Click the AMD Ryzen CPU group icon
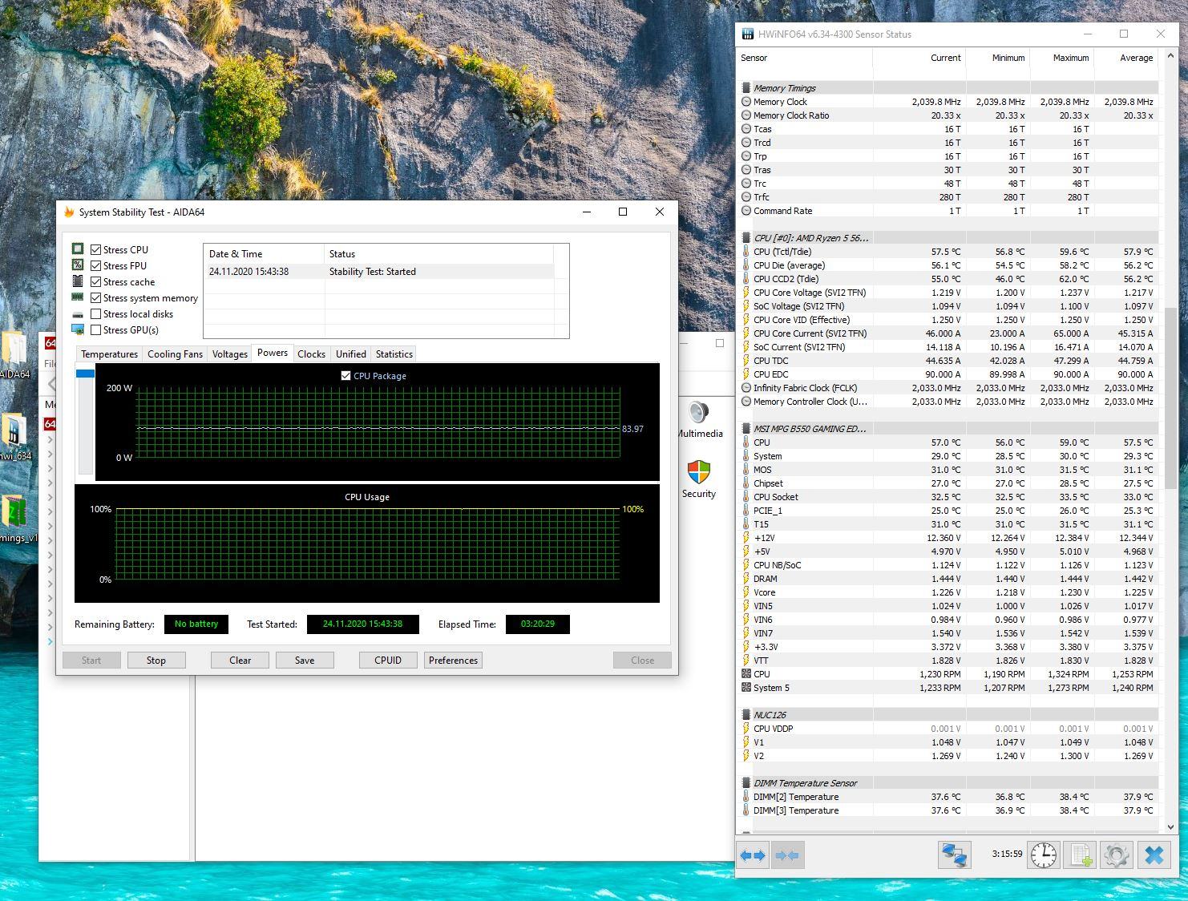 coord(746,238)
